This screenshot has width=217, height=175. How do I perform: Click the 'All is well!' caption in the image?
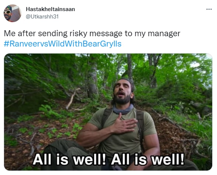(108, 159)
